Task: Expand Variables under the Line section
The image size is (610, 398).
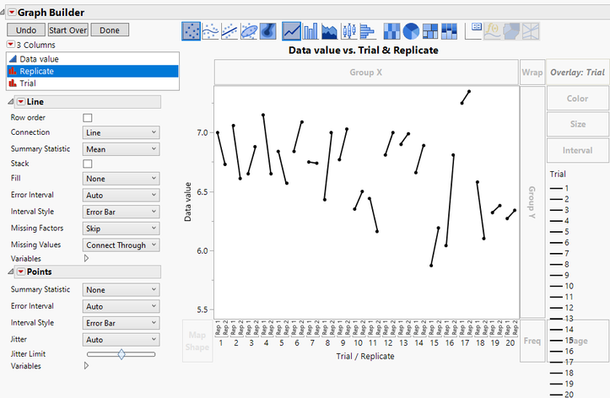Action: point(86,258)
